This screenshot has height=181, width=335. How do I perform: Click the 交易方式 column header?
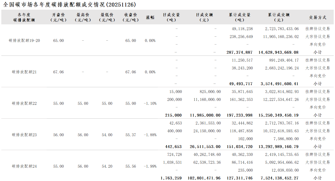tap(318, 17)
